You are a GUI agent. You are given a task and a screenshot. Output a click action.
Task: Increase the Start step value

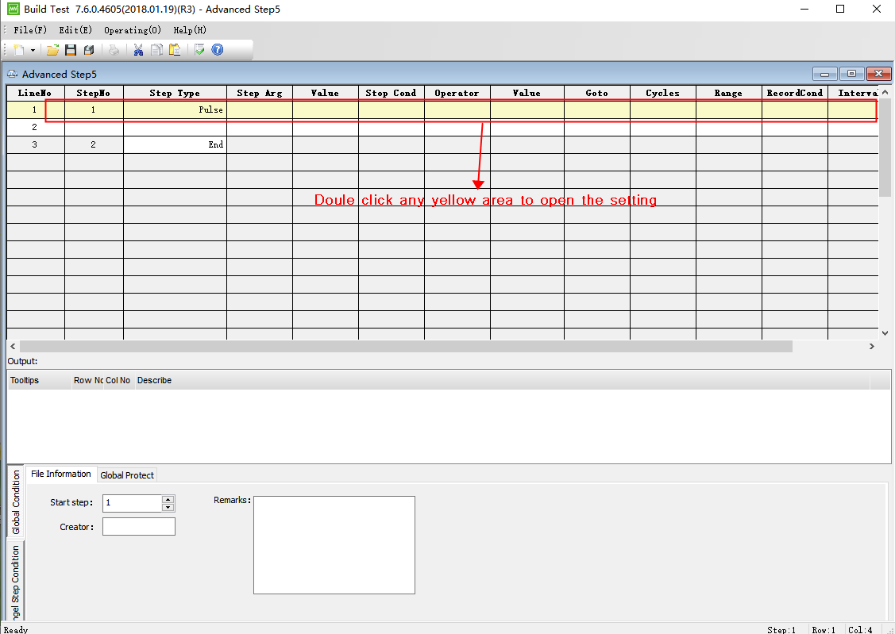click(x=168, y=499)
